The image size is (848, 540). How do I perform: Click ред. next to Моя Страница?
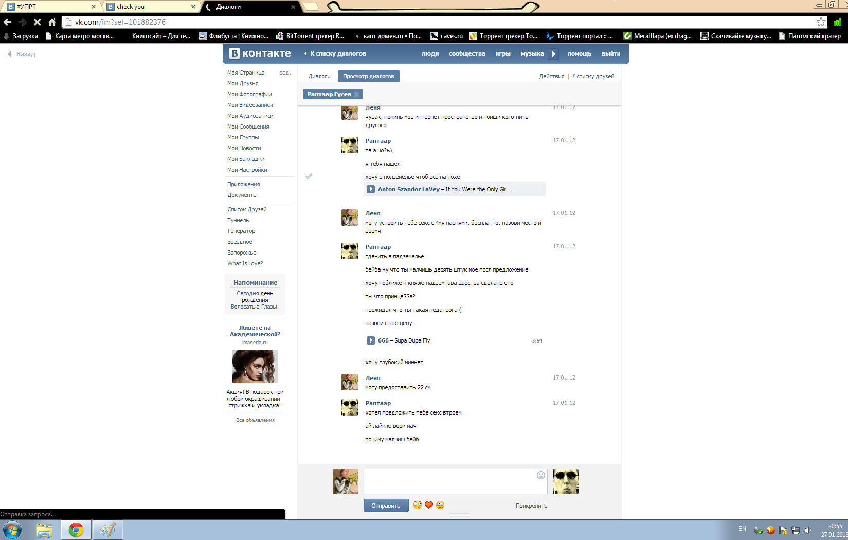285,73
